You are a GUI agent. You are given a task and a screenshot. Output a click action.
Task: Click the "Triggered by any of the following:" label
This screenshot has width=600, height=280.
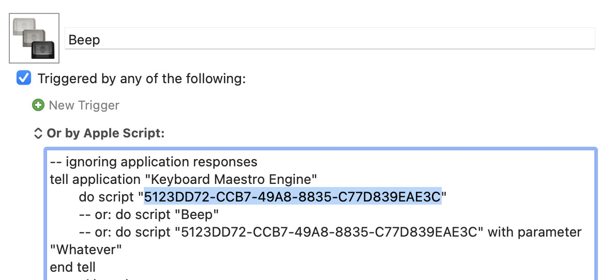point(141,79)
